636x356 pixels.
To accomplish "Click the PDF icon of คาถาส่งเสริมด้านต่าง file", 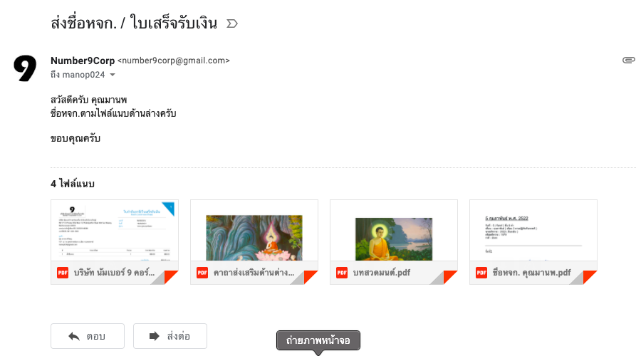I will tap(202, 273).
